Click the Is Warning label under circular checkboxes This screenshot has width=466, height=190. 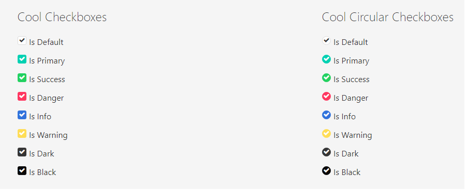[353, 135]
